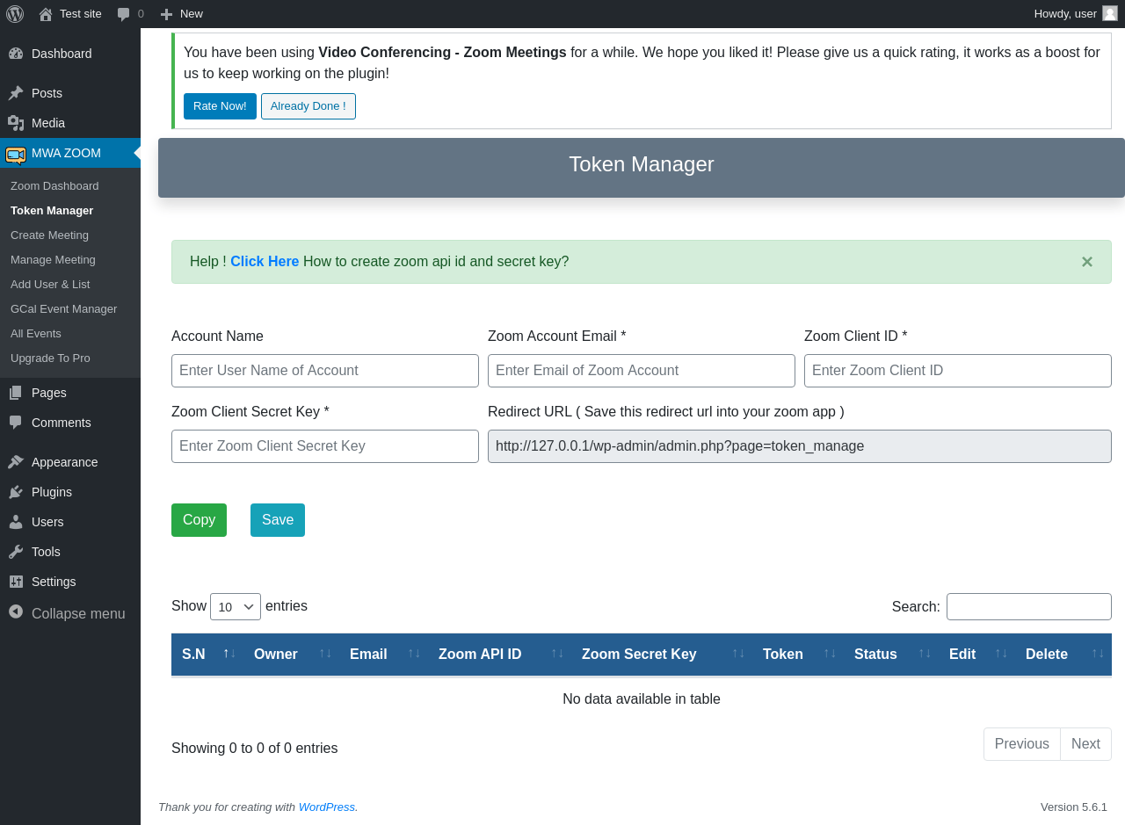Sort table by Token column arrows
The image size is (1125, 825).
tap(830, 653)
